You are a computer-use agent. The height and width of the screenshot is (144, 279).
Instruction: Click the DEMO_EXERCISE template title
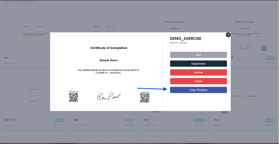pyautogui.click(x=186, y=39)
